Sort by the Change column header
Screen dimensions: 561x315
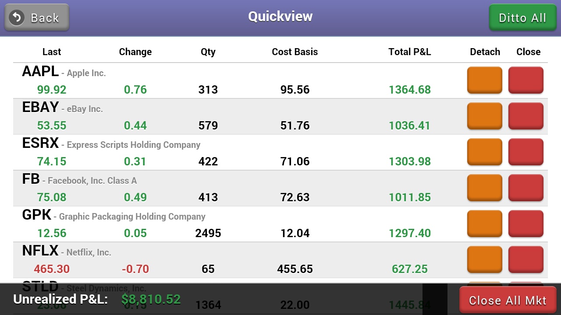(135, 52)
